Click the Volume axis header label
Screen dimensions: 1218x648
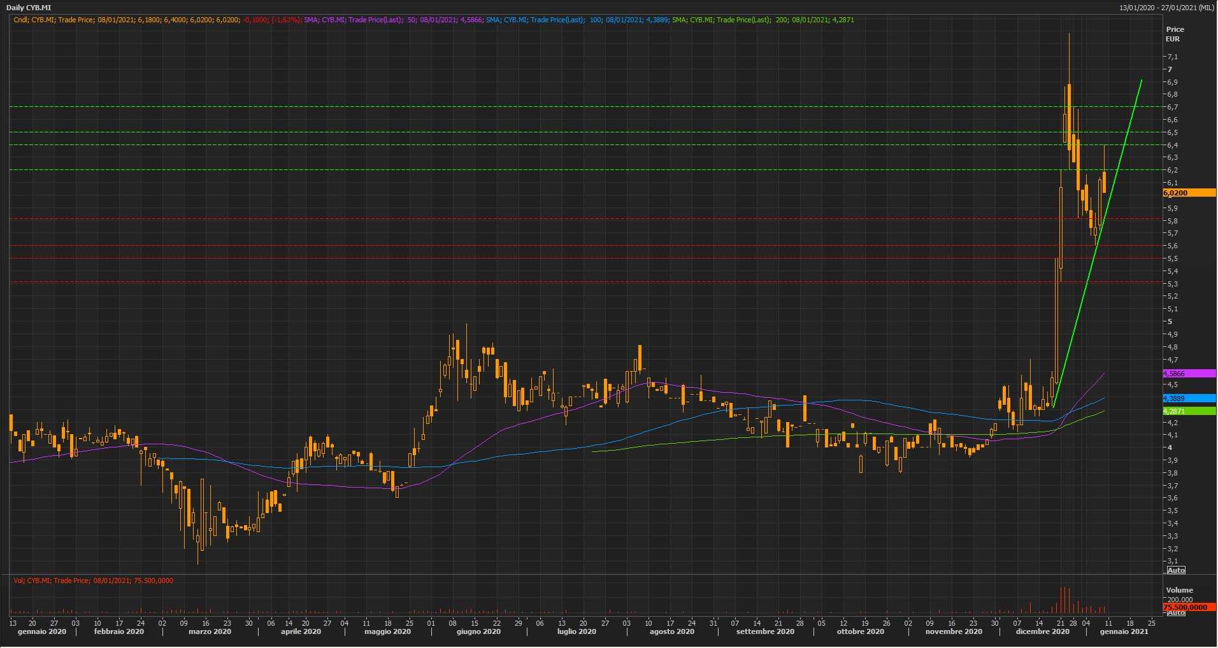tap(1179, 590)
